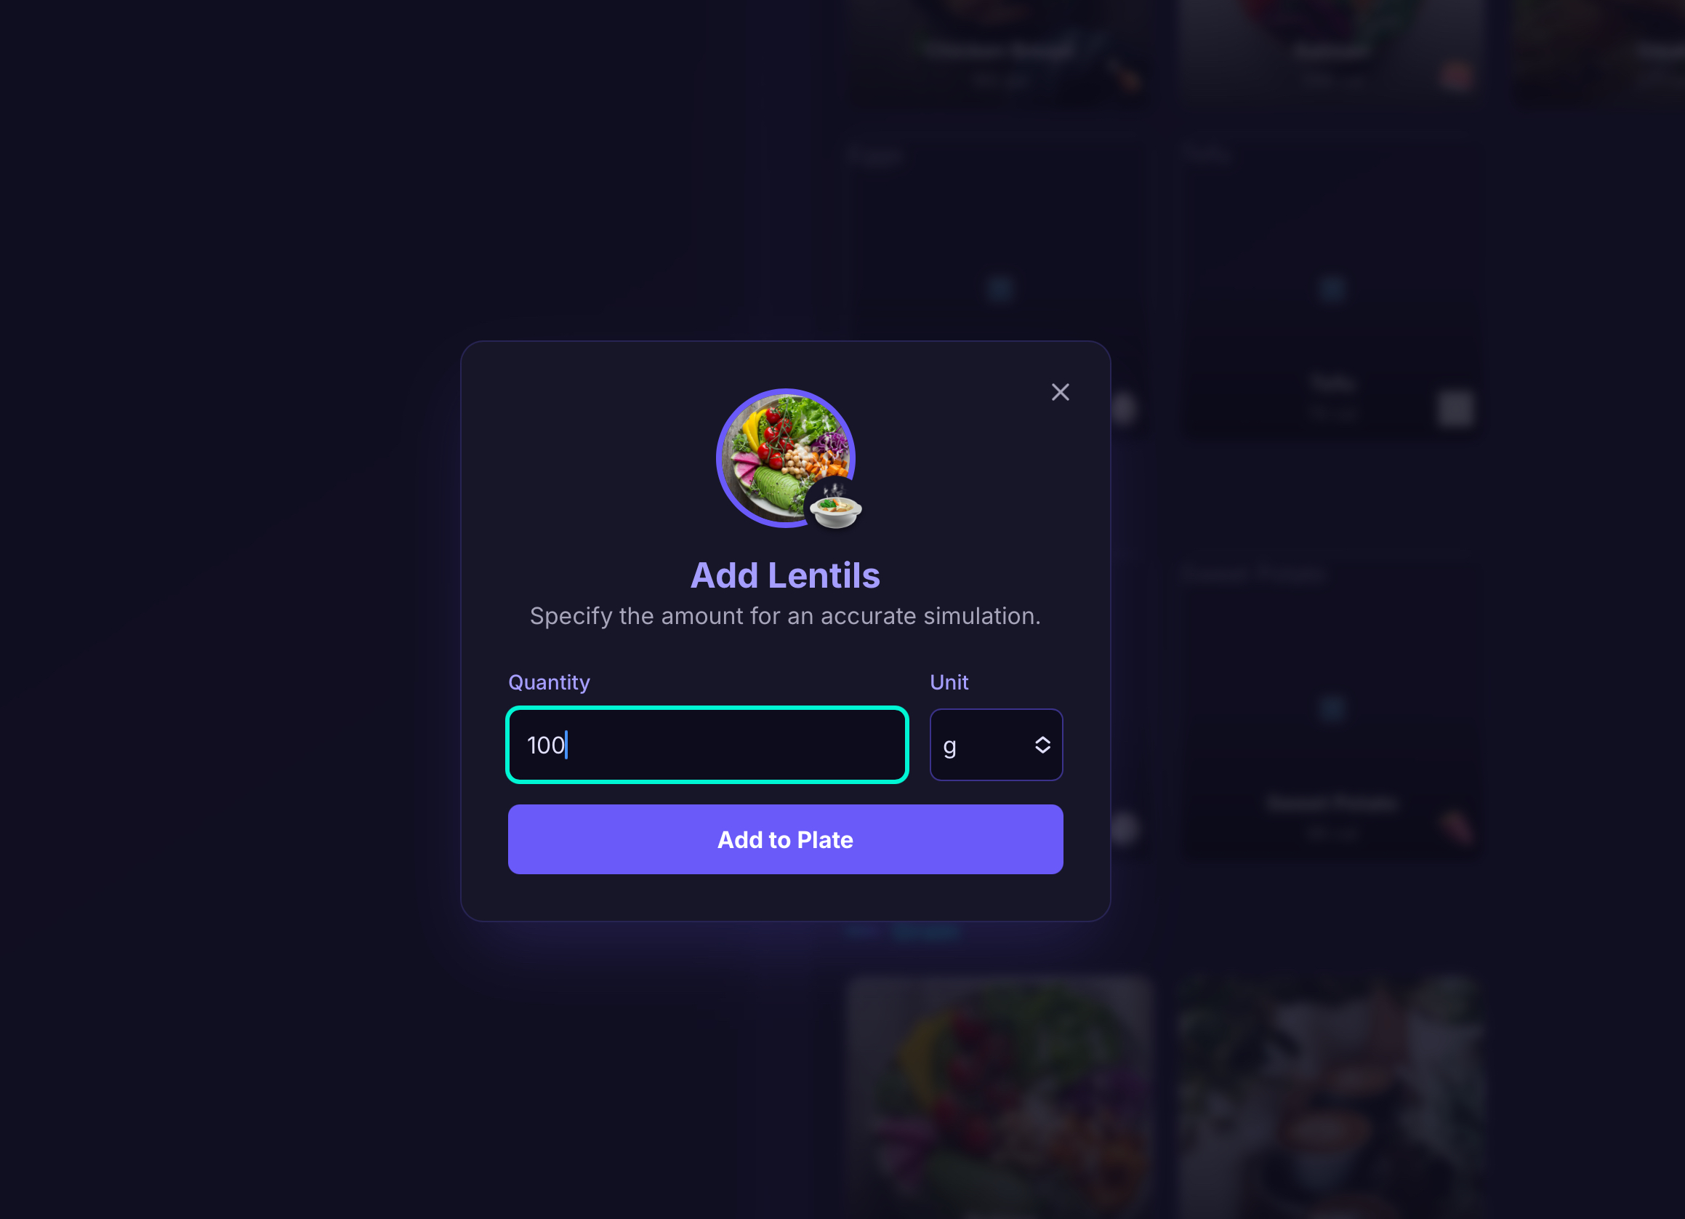Click the circular salad bowl photo

[x=785, y=458]
